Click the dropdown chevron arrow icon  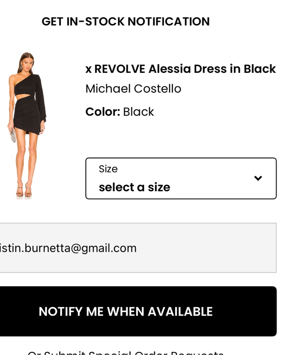258,178
